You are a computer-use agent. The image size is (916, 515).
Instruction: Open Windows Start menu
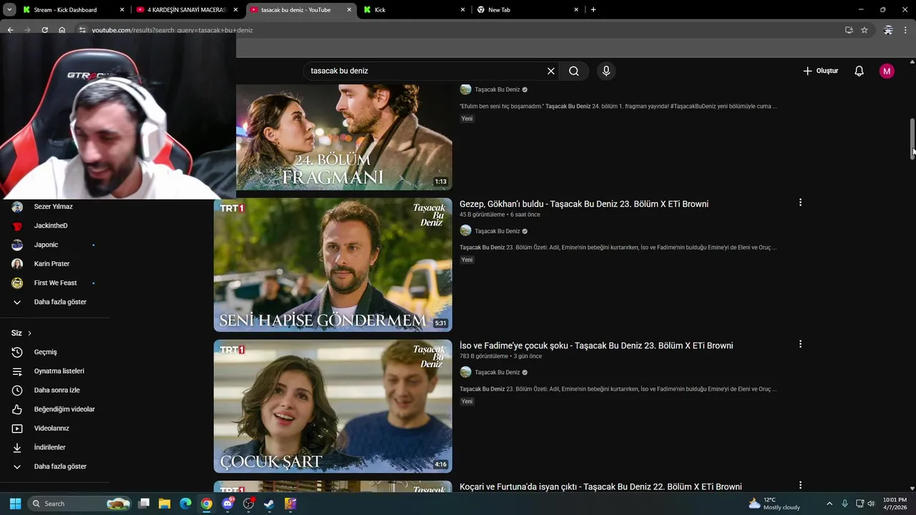tap(15, 504)
